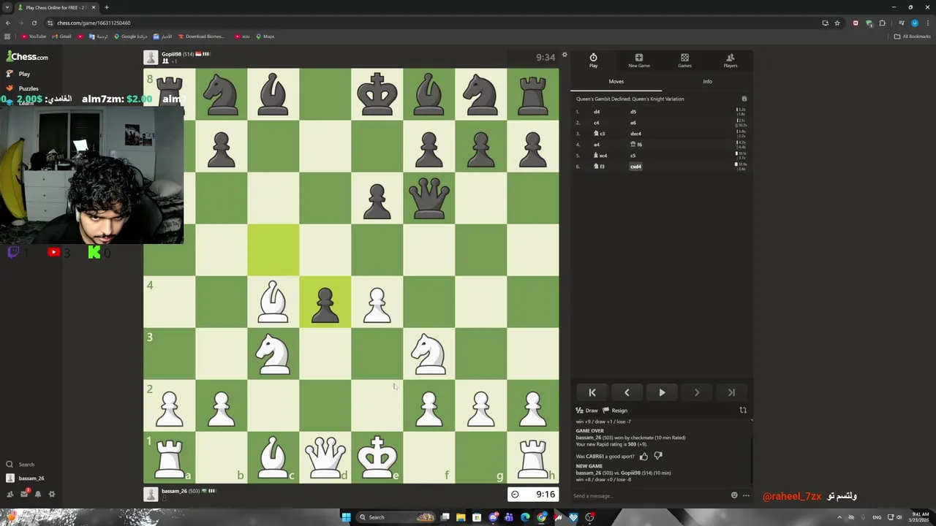
Task: Click the opening book icon beside opening name
Action: click(744, 99)
